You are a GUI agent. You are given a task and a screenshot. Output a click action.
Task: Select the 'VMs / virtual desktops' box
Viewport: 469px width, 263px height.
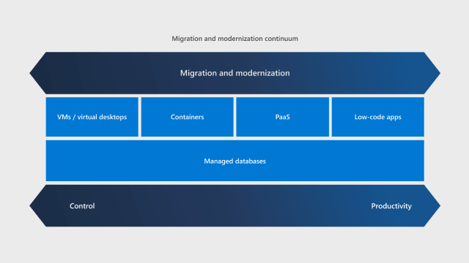(92, 117)
